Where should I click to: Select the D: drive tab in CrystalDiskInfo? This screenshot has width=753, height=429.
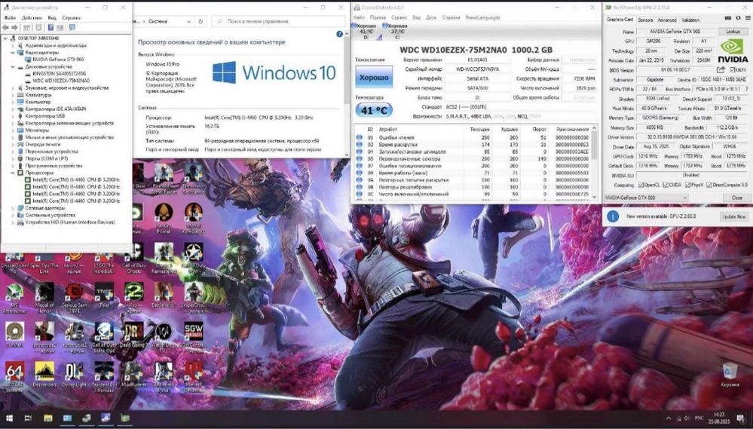[367, 32]
